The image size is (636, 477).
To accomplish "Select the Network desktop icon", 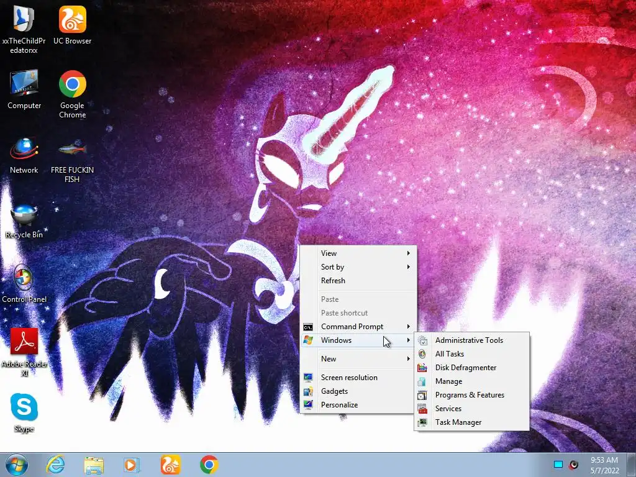I will coord(24,155).
